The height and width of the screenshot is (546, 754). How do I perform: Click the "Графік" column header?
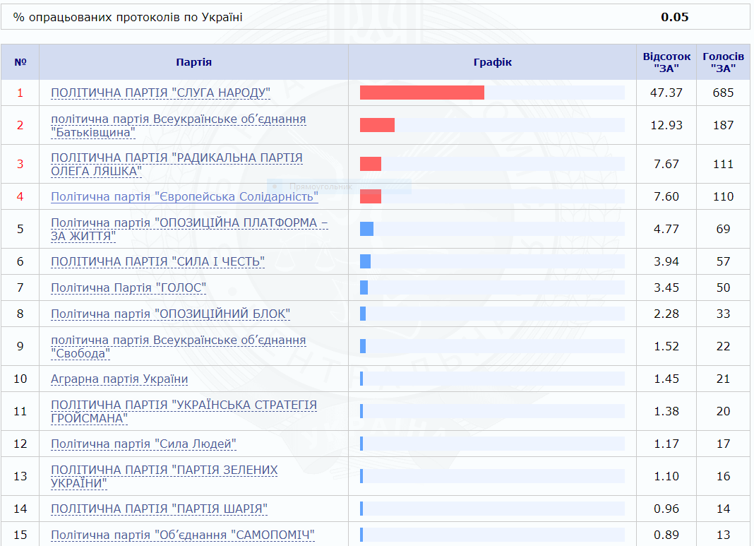492,62
